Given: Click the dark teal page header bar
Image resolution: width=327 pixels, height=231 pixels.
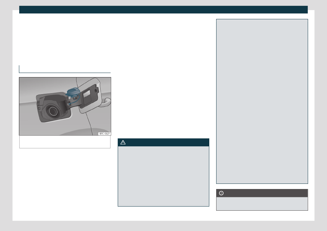Looking at the screenshot, I should coord(163,10).
